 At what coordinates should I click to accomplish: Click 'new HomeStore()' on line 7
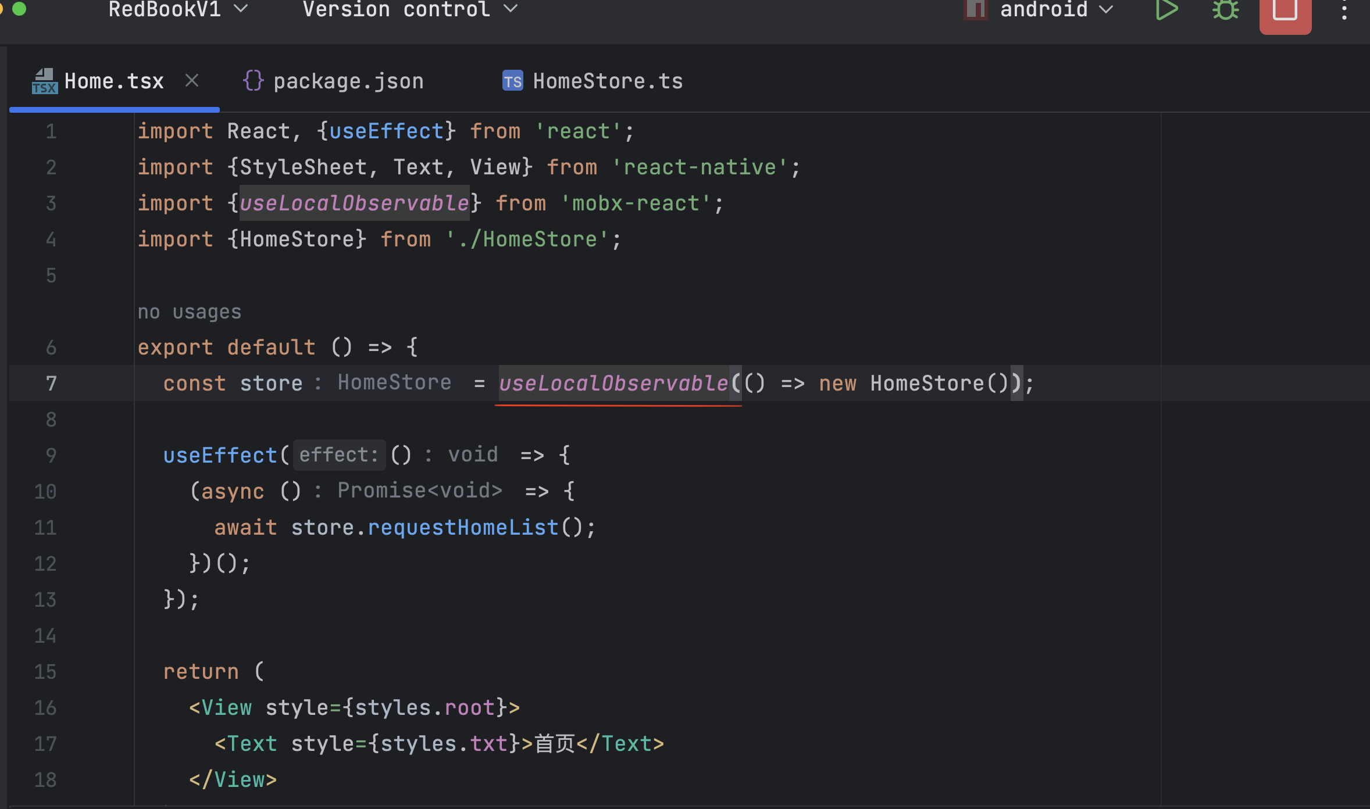point(914,384)
